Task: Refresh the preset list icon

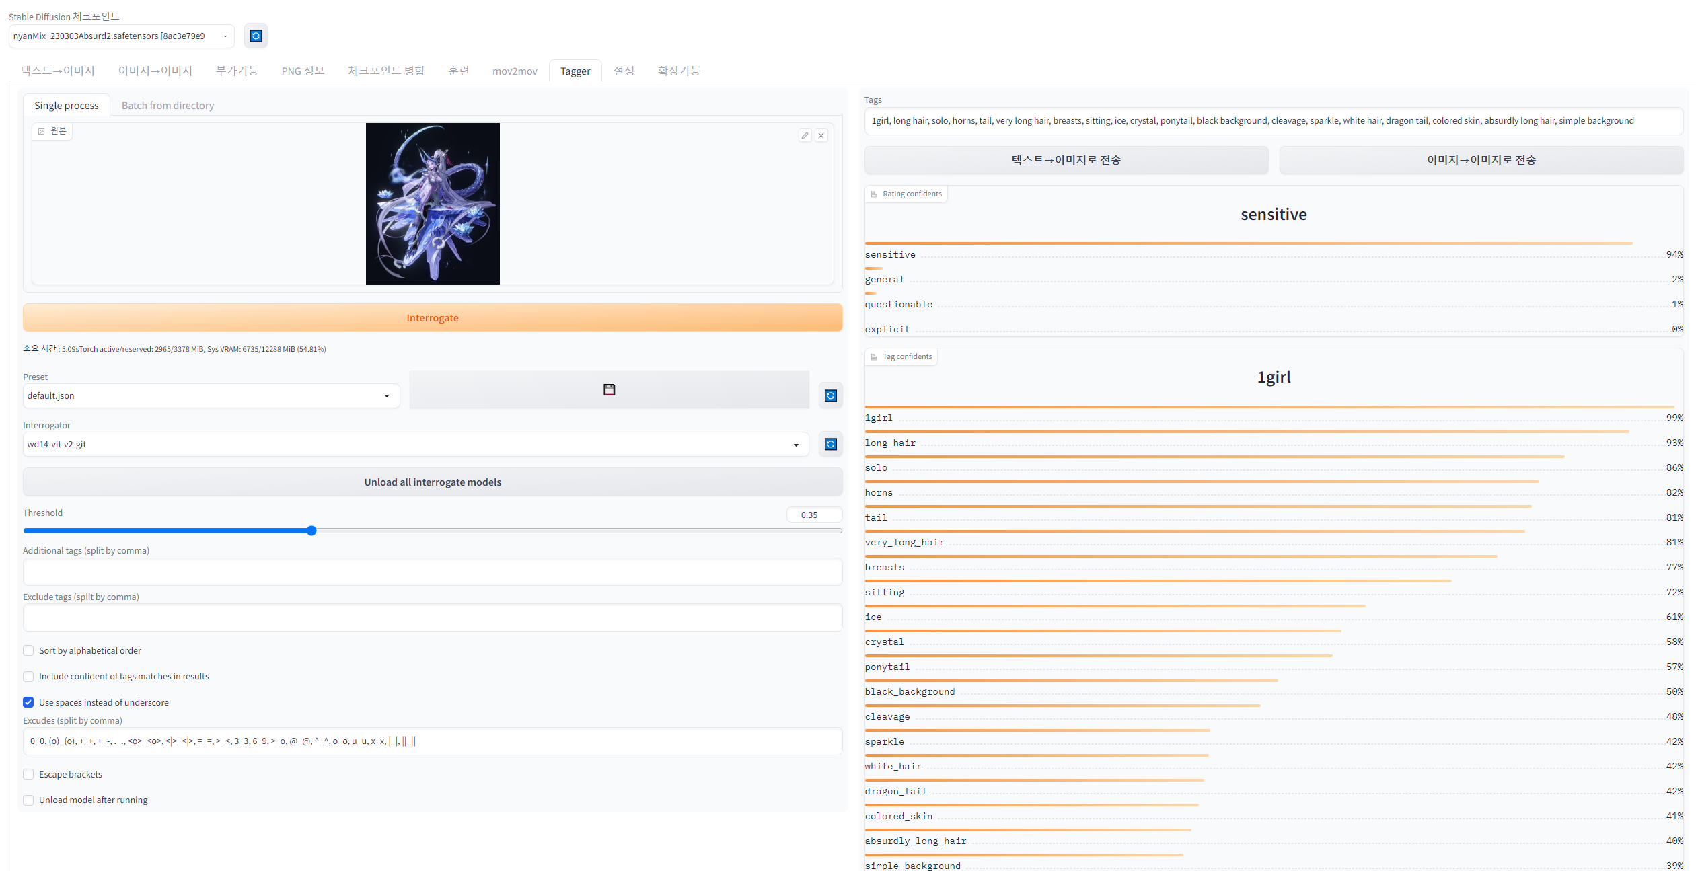Action: (831, 395)
